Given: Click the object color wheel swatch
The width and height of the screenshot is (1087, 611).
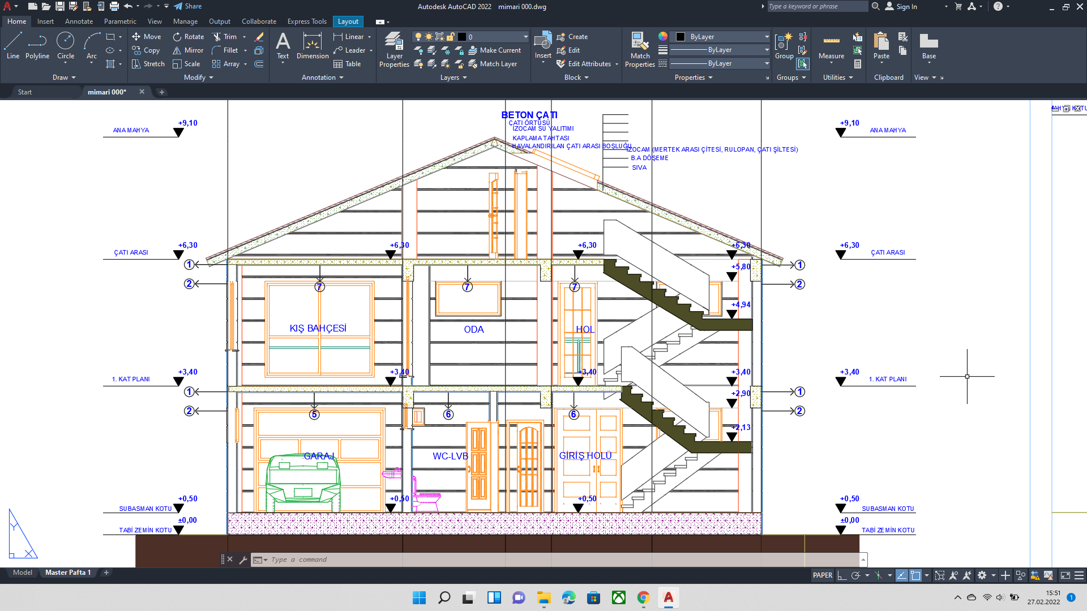Looking at the screenshot, I should point(662,36).
